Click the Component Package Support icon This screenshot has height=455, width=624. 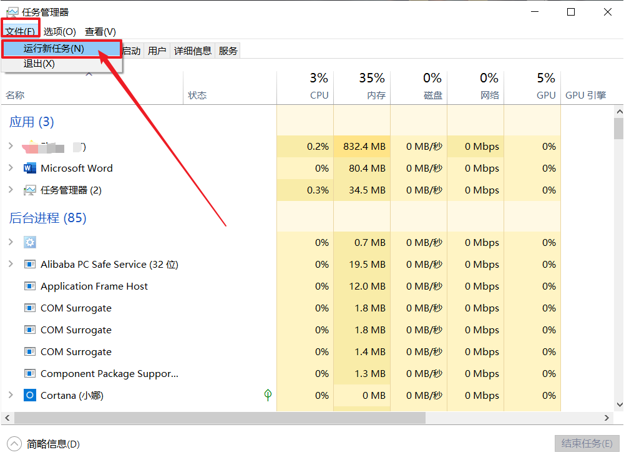point(29,374)
